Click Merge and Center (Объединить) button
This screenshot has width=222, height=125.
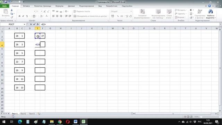point(90,16)
